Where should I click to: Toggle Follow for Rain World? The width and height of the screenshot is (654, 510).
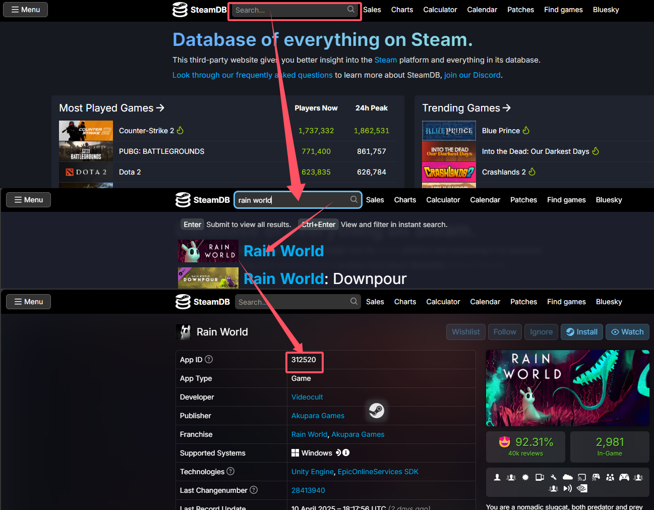505,331
